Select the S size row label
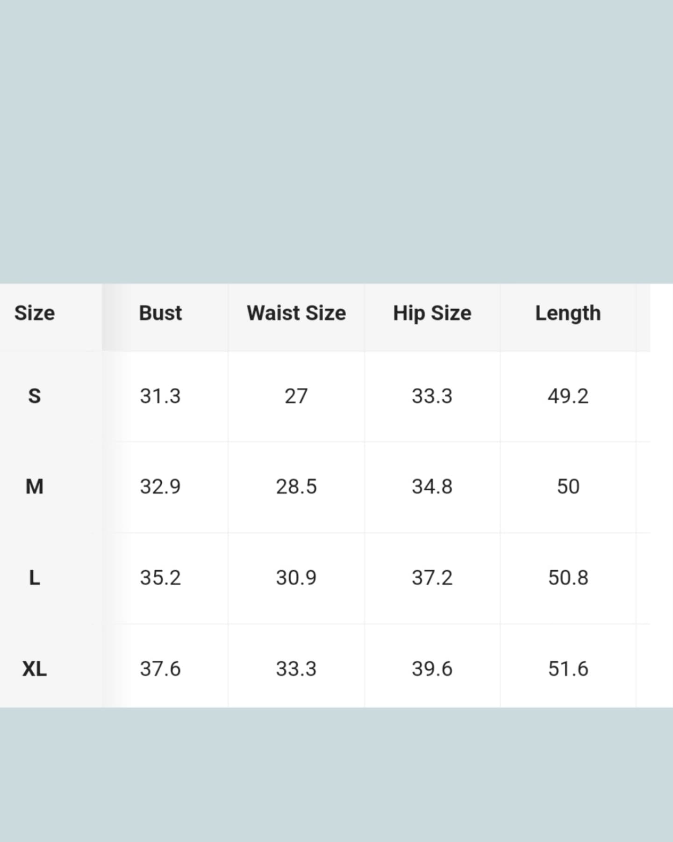 tap(35, 396)
